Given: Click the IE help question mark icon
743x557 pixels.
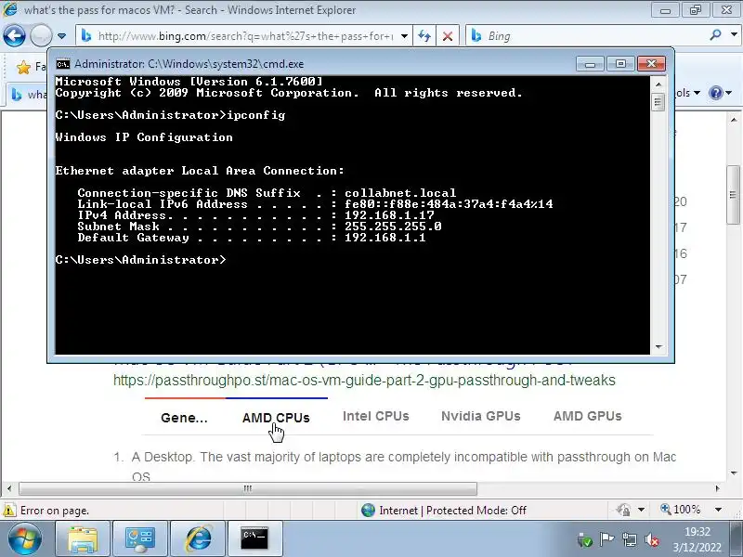Looking at the screenshot, I should coord(715,93).
